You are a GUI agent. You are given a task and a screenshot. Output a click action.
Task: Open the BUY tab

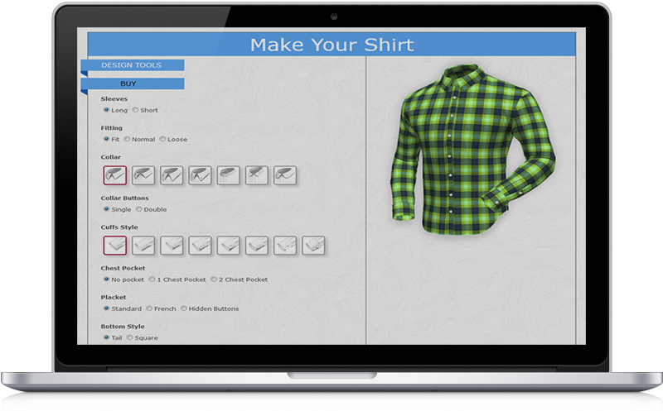133,84
